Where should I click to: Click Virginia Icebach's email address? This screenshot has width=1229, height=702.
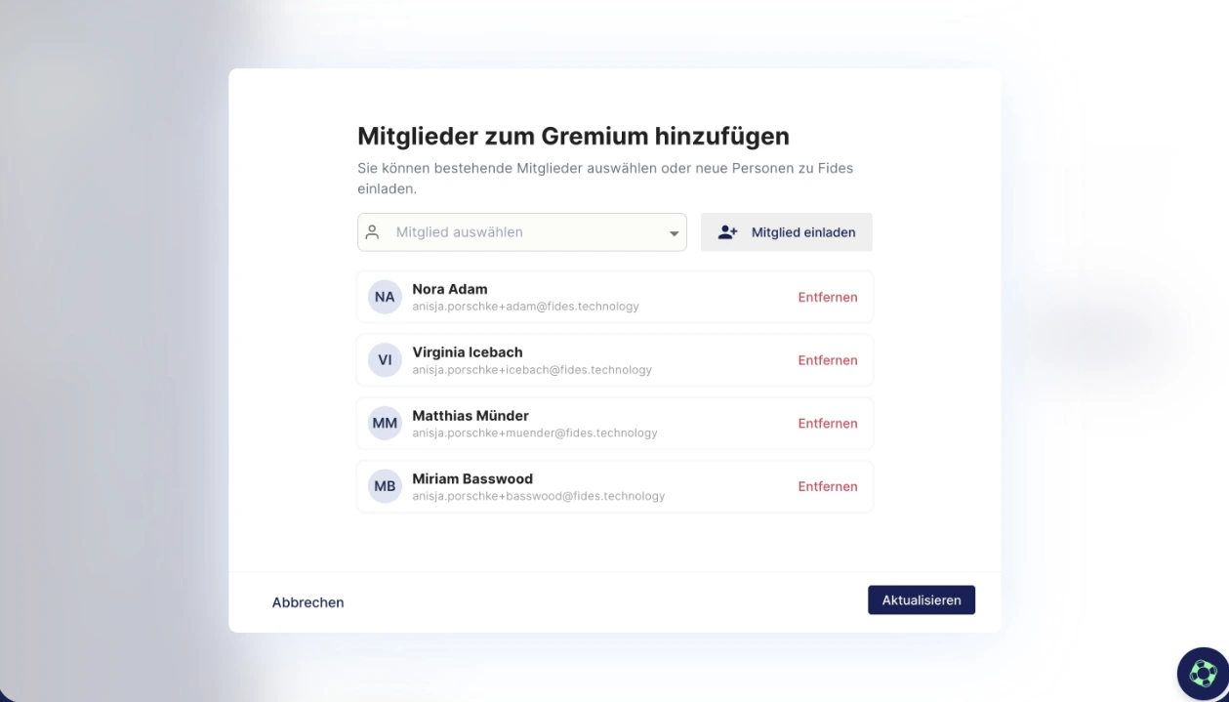click(x=531, y=370)
